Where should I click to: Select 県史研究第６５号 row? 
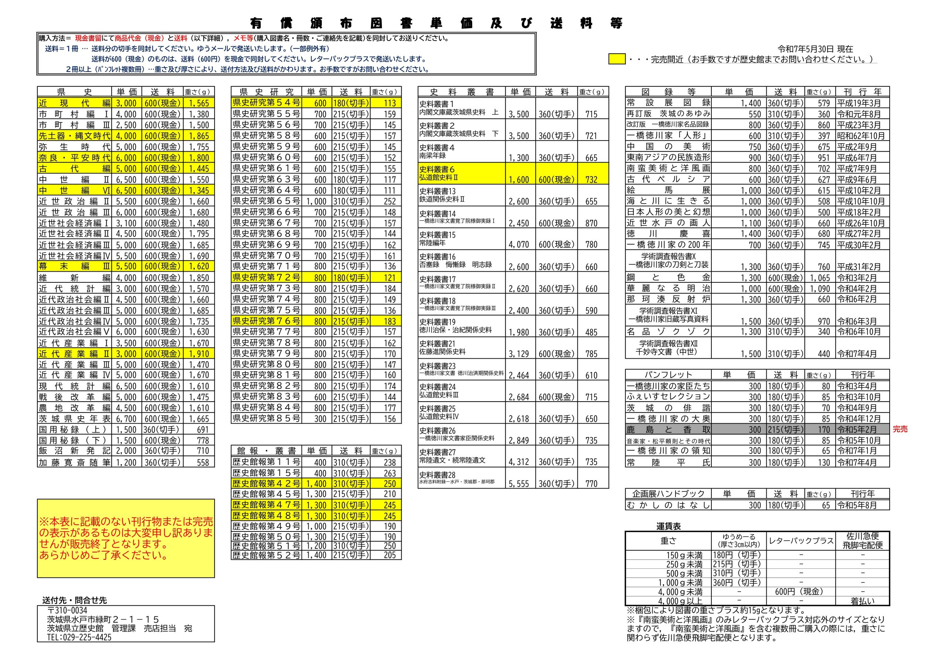click(316, 201)
